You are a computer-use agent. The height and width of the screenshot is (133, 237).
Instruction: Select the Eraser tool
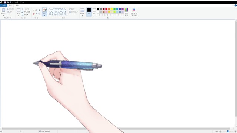pos(34,14)
